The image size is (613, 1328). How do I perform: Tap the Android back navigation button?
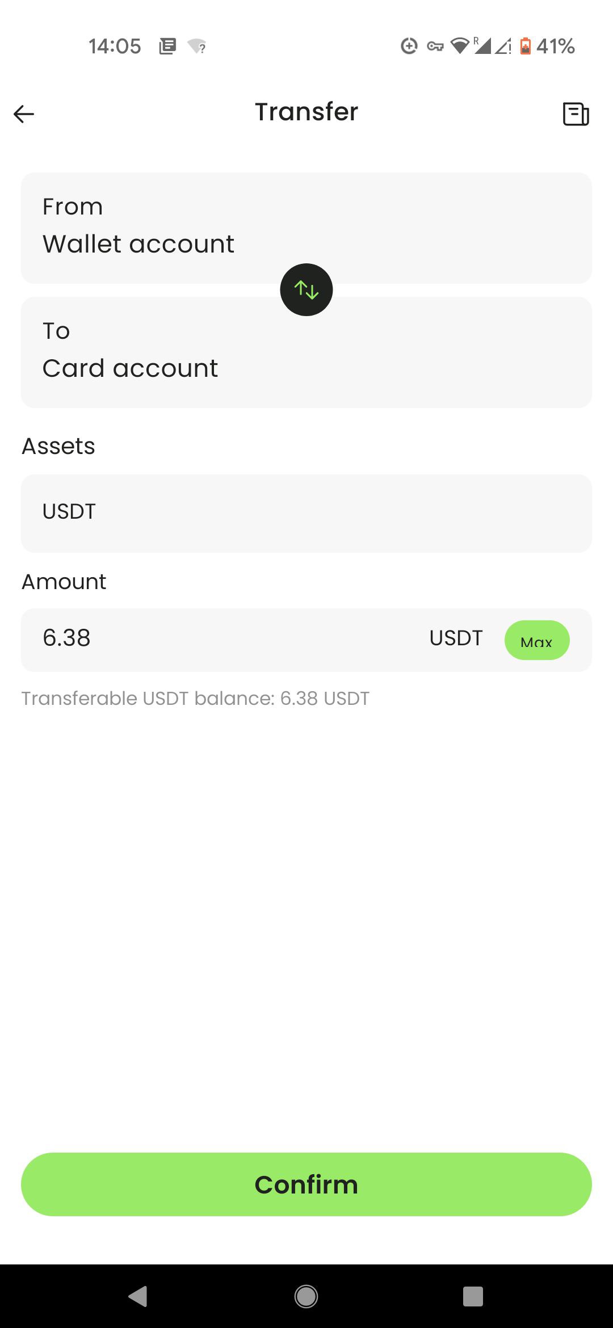(x=138, y=1296)
